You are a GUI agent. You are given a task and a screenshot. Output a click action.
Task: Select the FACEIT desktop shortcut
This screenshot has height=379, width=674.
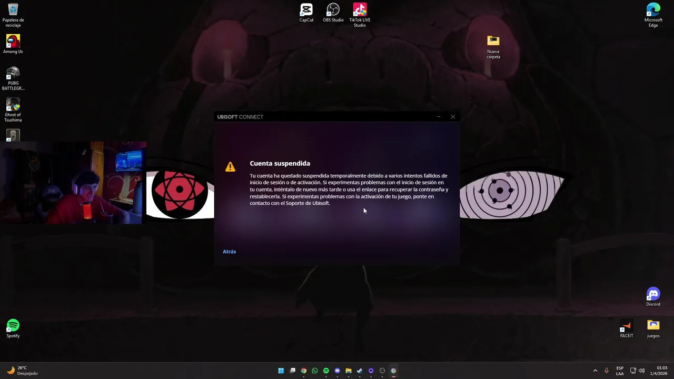[x=627, y=328]
